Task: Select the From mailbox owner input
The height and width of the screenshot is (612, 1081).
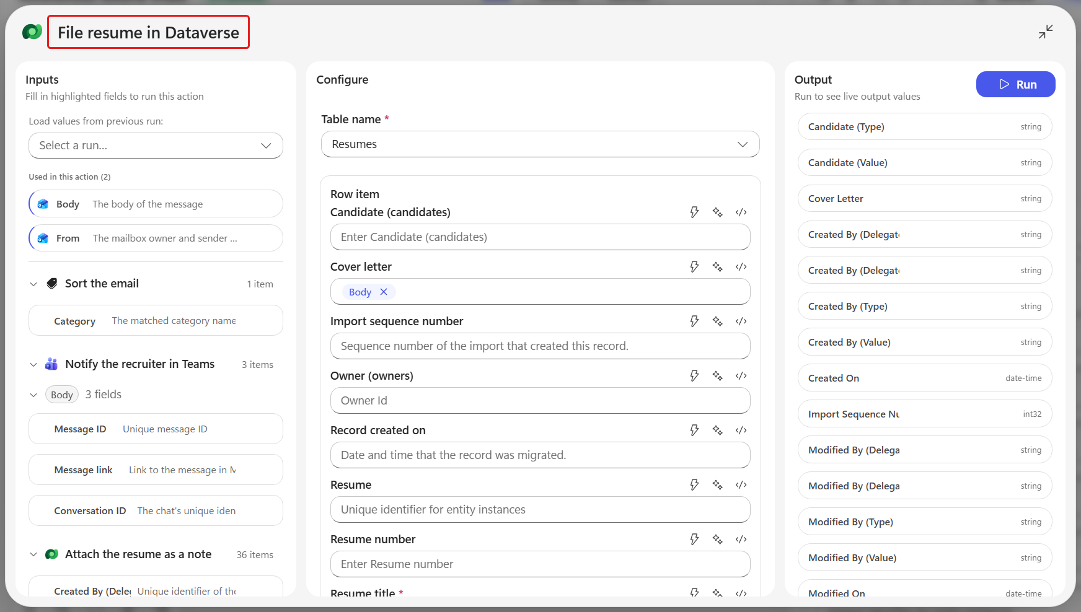Action: pyautogui.click(x=156, y=238)
